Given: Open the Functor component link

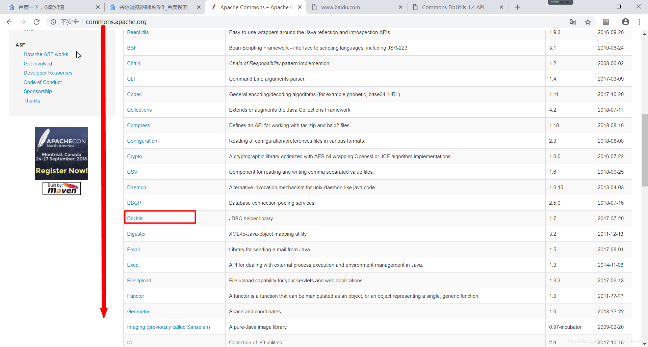Looking at the screenshot, I should (135, 296).
